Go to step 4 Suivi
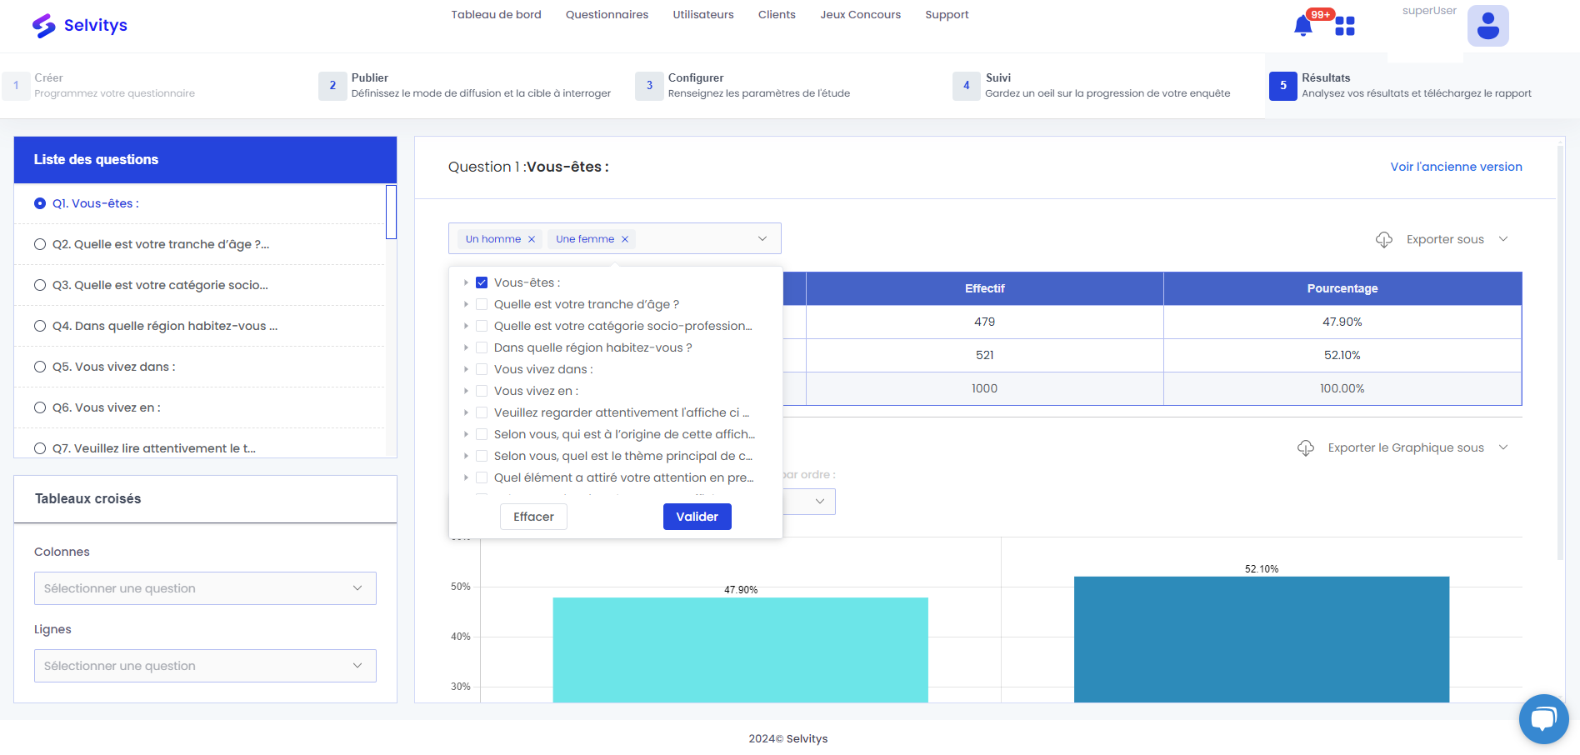 pyautogui.click(x=1092, y=85)
